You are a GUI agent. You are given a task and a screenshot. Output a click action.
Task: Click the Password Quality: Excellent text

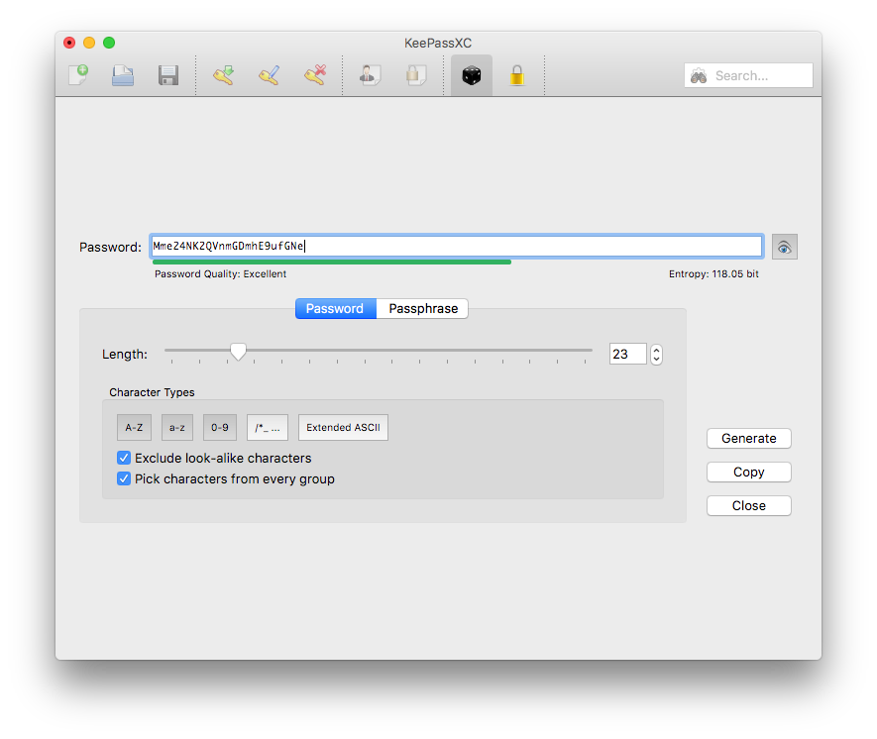(x=220, y=274)
